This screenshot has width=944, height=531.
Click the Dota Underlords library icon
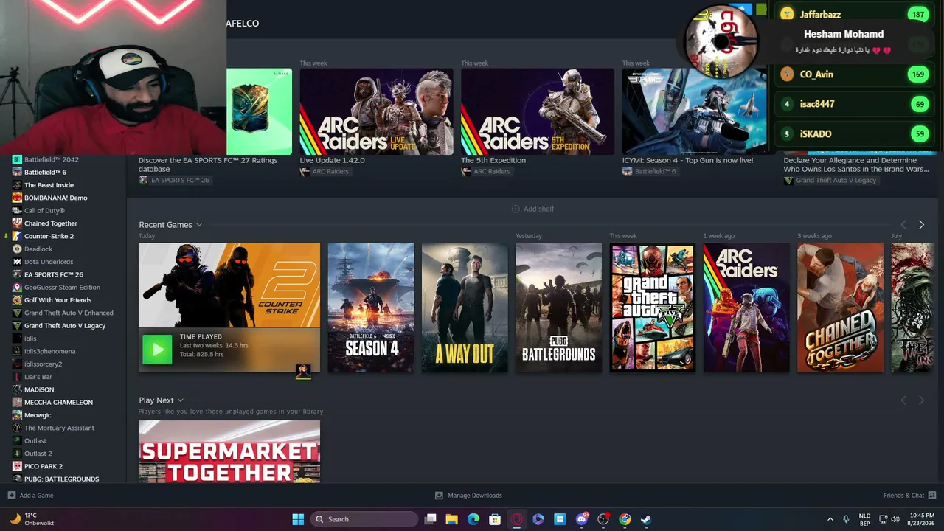[17, 262]
